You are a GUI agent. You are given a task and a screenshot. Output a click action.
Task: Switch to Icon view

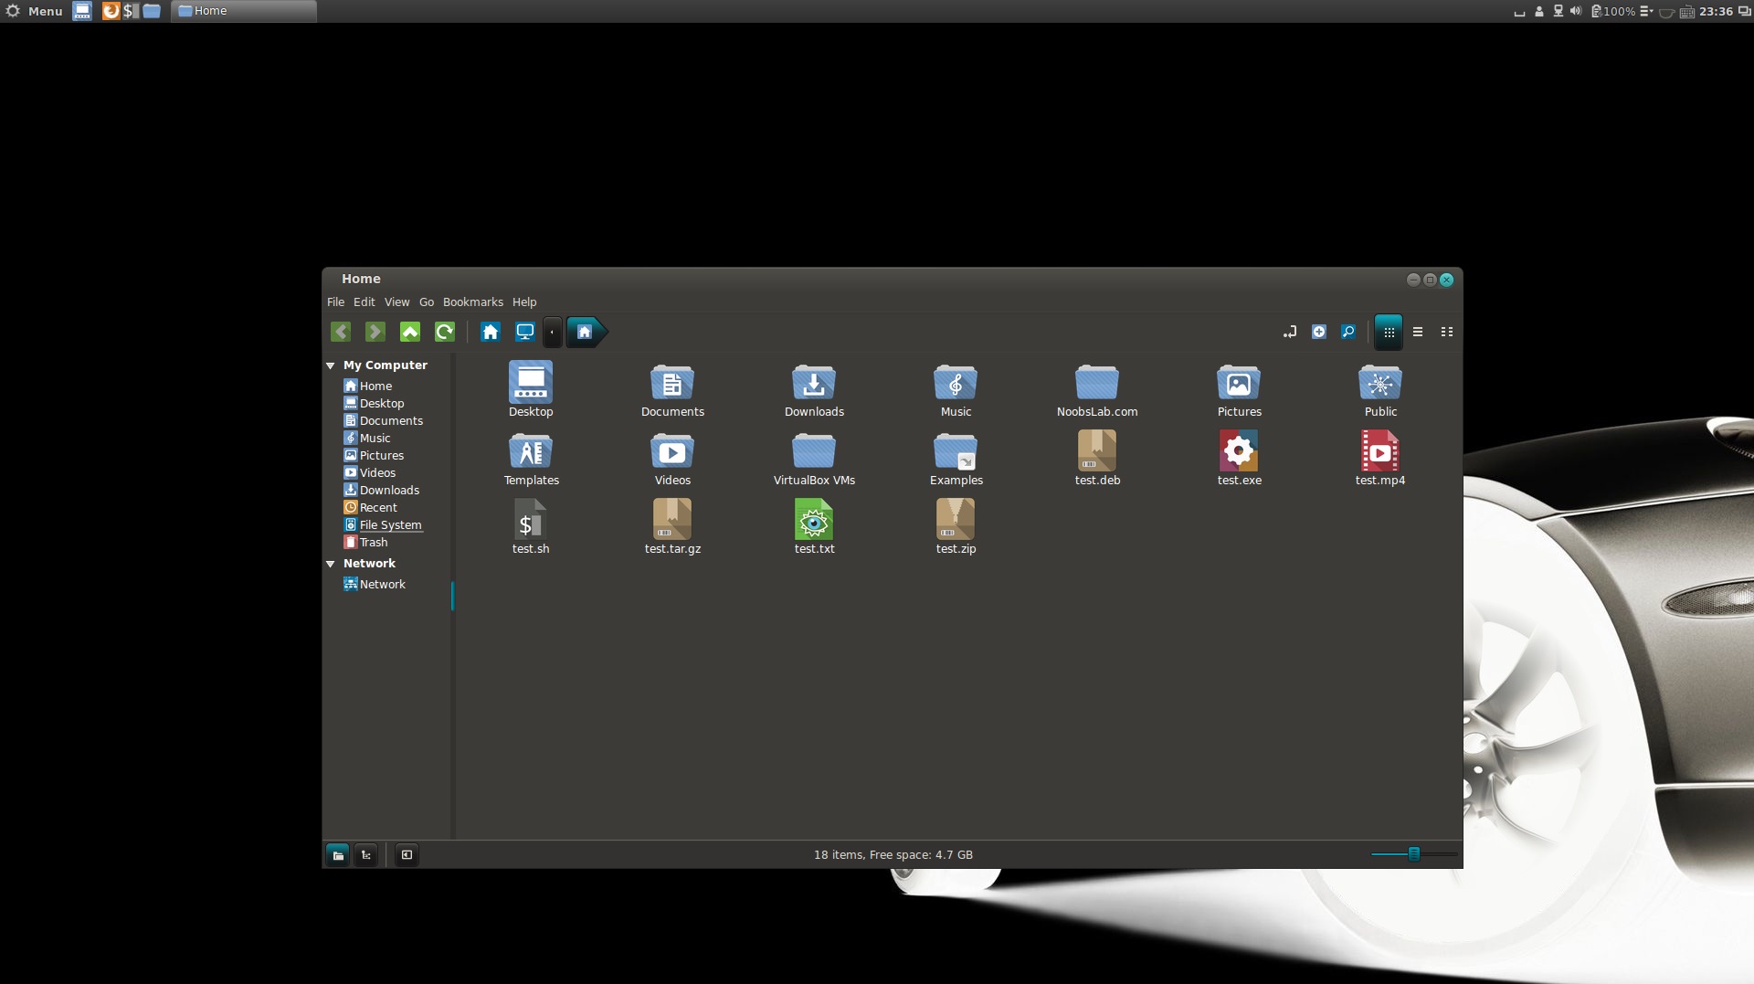click(x=1389, y=332)
